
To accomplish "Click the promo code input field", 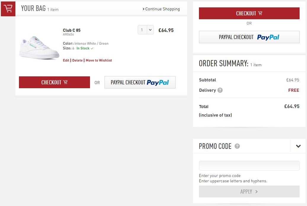I will coord(249,166).
